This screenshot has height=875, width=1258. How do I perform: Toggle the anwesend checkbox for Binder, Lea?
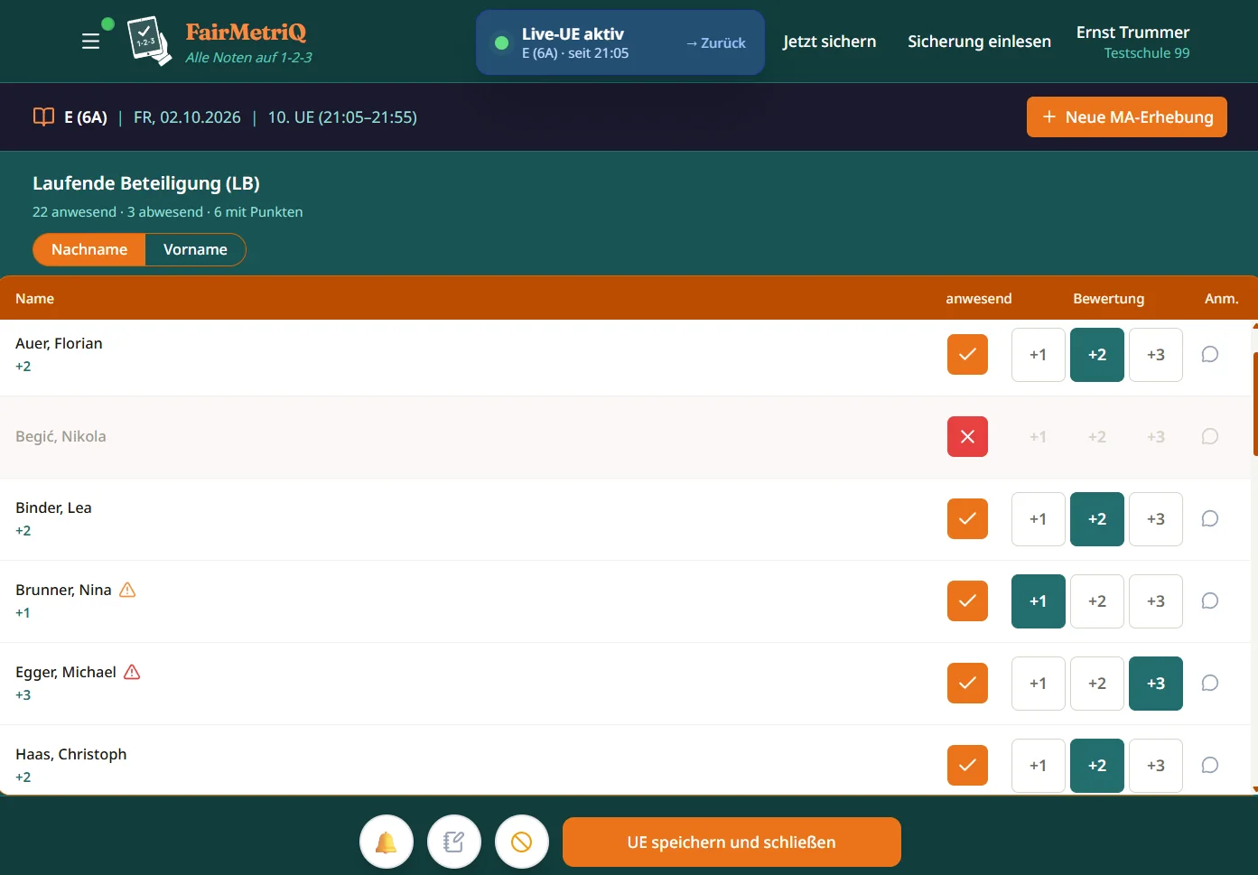tap(967, 518)
